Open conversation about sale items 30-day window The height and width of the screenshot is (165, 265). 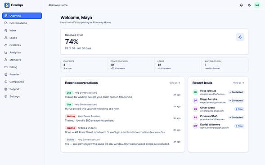click(x=123, y=142)
